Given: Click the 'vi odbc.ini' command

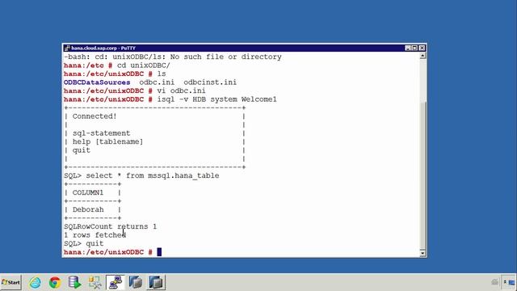Looking at the screenshot, I should [x=181, y=91].
